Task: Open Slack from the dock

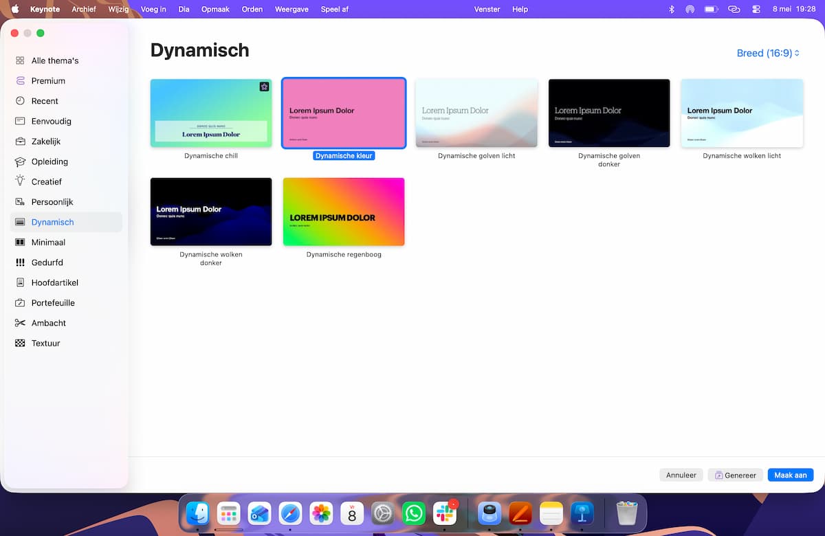Action: pyautogui.click(x=445, y=513)
